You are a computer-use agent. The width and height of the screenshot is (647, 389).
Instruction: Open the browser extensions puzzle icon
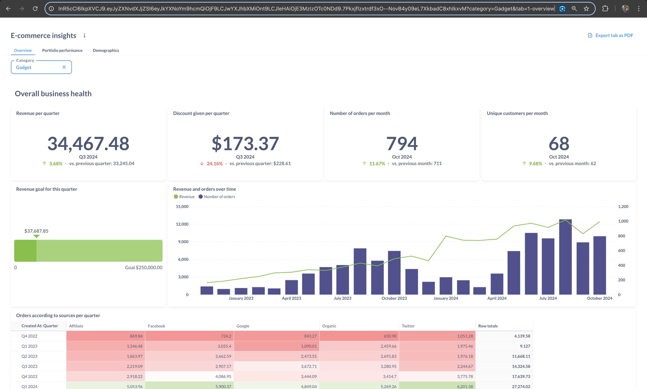click(605, 8)
